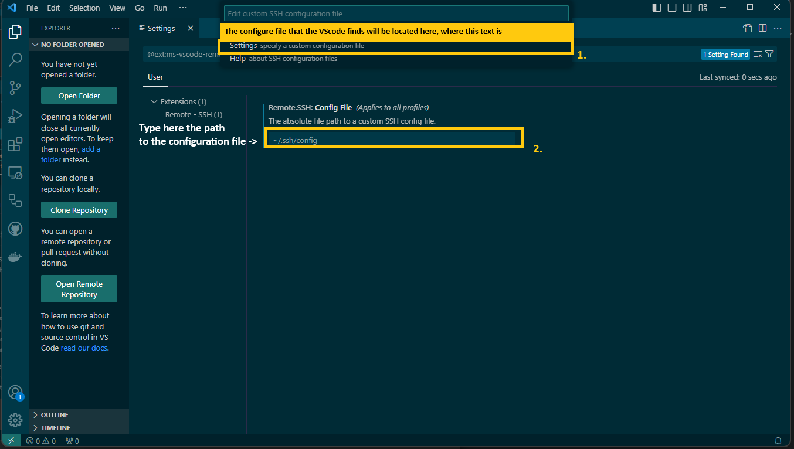Image resolution: width=794 pixels, height=449 pixels.
Task: Collapse the Extensions (1) tree item
Action: (154, 101)
